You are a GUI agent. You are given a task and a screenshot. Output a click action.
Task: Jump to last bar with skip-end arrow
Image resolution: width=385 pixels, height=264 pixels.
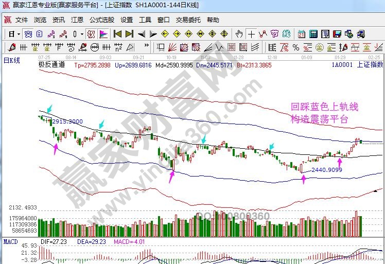coord(130,34)
